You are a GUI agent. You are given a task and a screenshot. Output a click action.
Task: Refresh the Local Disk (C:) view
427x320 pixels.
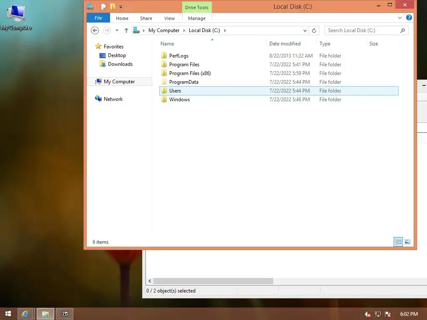314,30
